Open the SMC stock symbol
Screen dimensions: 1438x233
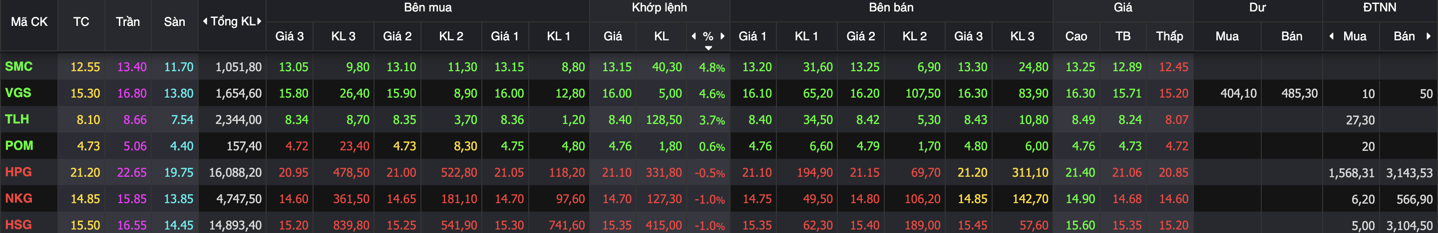(x=19, y=66)
